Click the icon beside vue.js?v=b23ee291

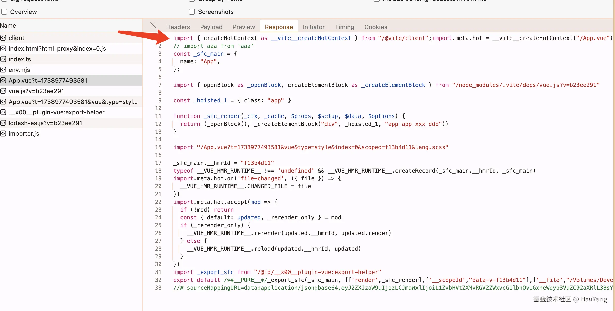click(3, 91)
